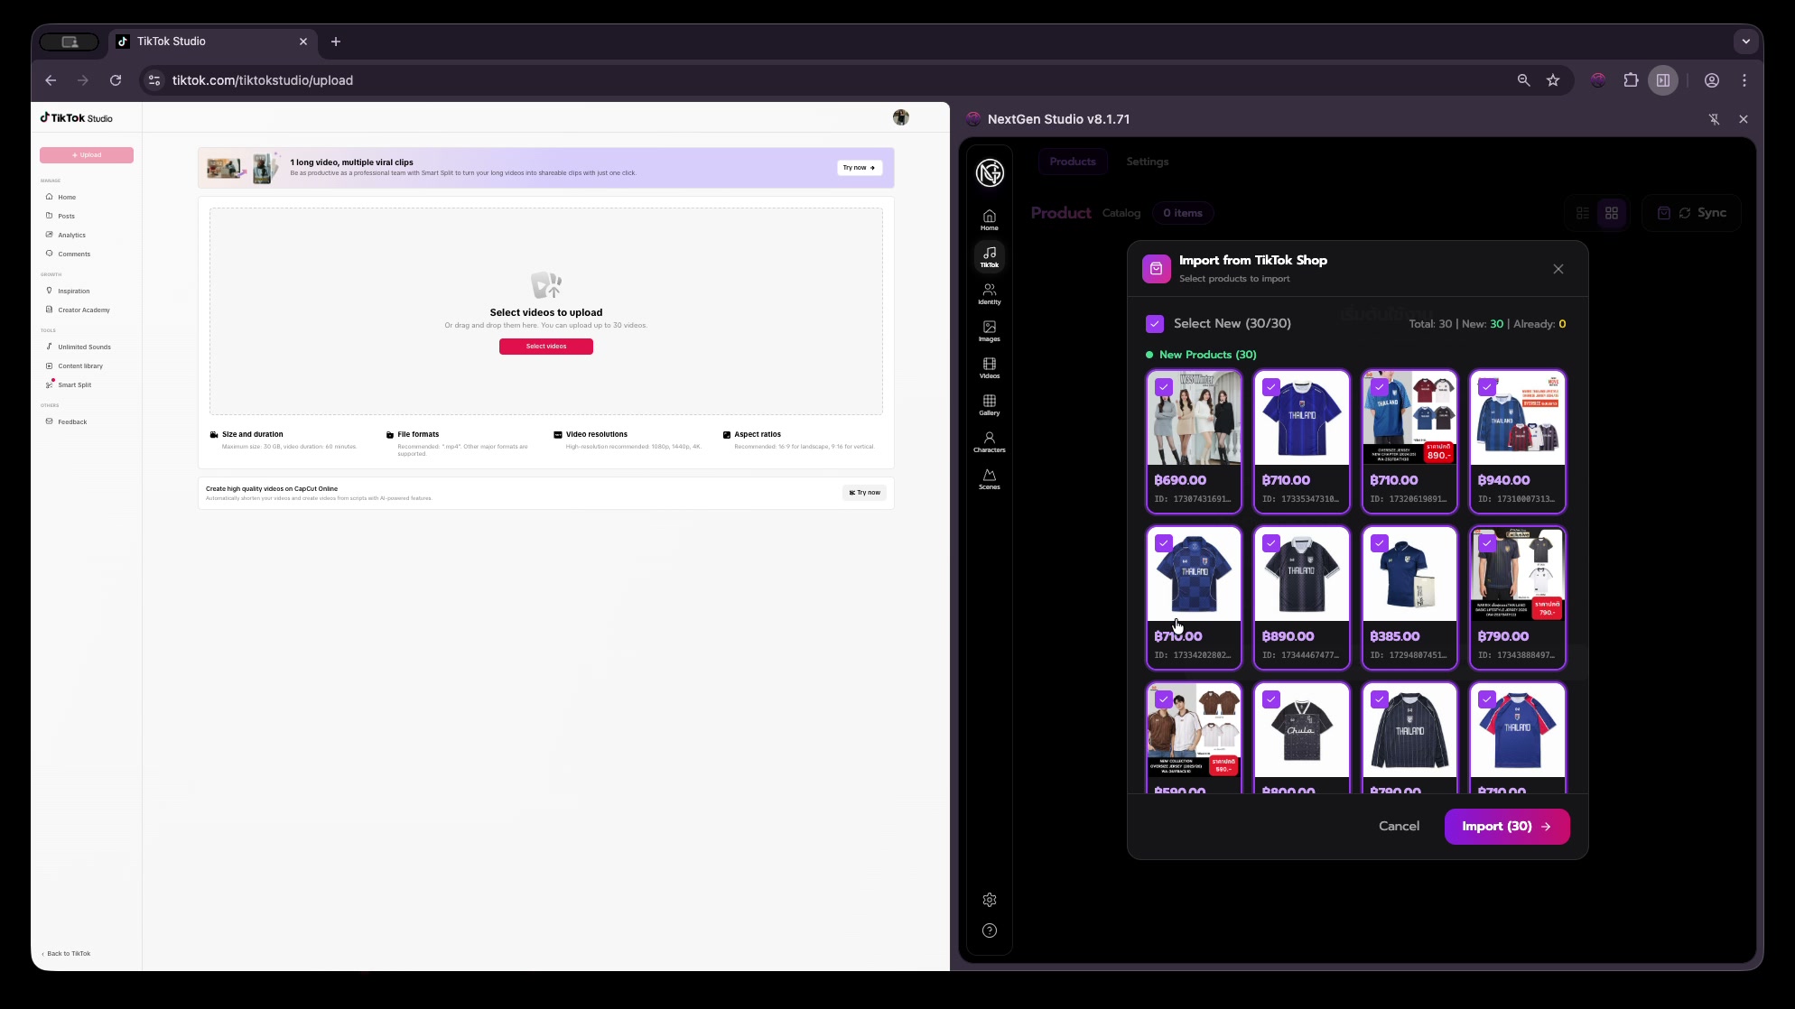Open Images in NextGen sidebar
The width and height of the screenshot is (1795, 1009).
pos(990,331)
